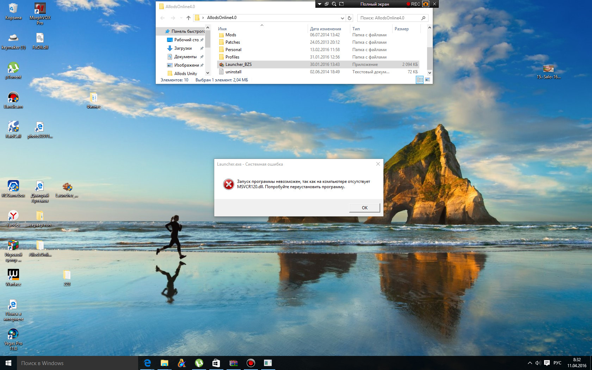Open the Bandicam mode dropdown arrow

tap(319, 4)
